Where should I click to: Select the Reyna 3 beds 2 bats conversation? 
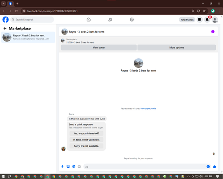(28, 37)
